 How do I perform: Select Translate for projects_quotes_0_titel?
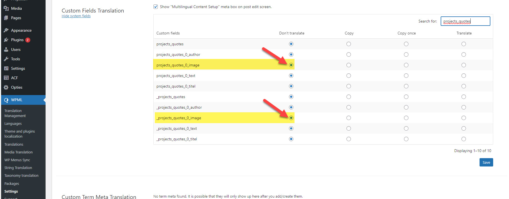[x=464, y=86]
